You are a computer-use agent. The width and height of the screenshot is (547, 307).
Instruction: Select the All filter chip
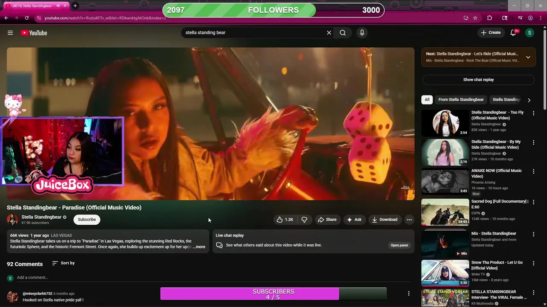pyautogui.click(x=427, y=100)
